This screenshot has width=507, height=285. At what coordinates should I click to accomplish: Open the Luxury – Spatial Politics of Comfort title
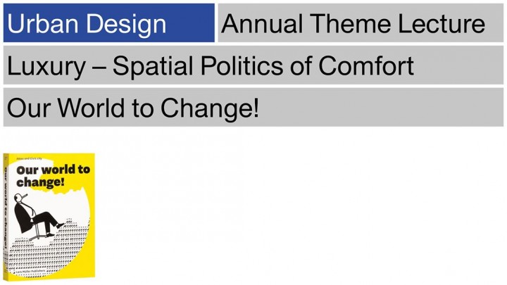pos(210,66)
